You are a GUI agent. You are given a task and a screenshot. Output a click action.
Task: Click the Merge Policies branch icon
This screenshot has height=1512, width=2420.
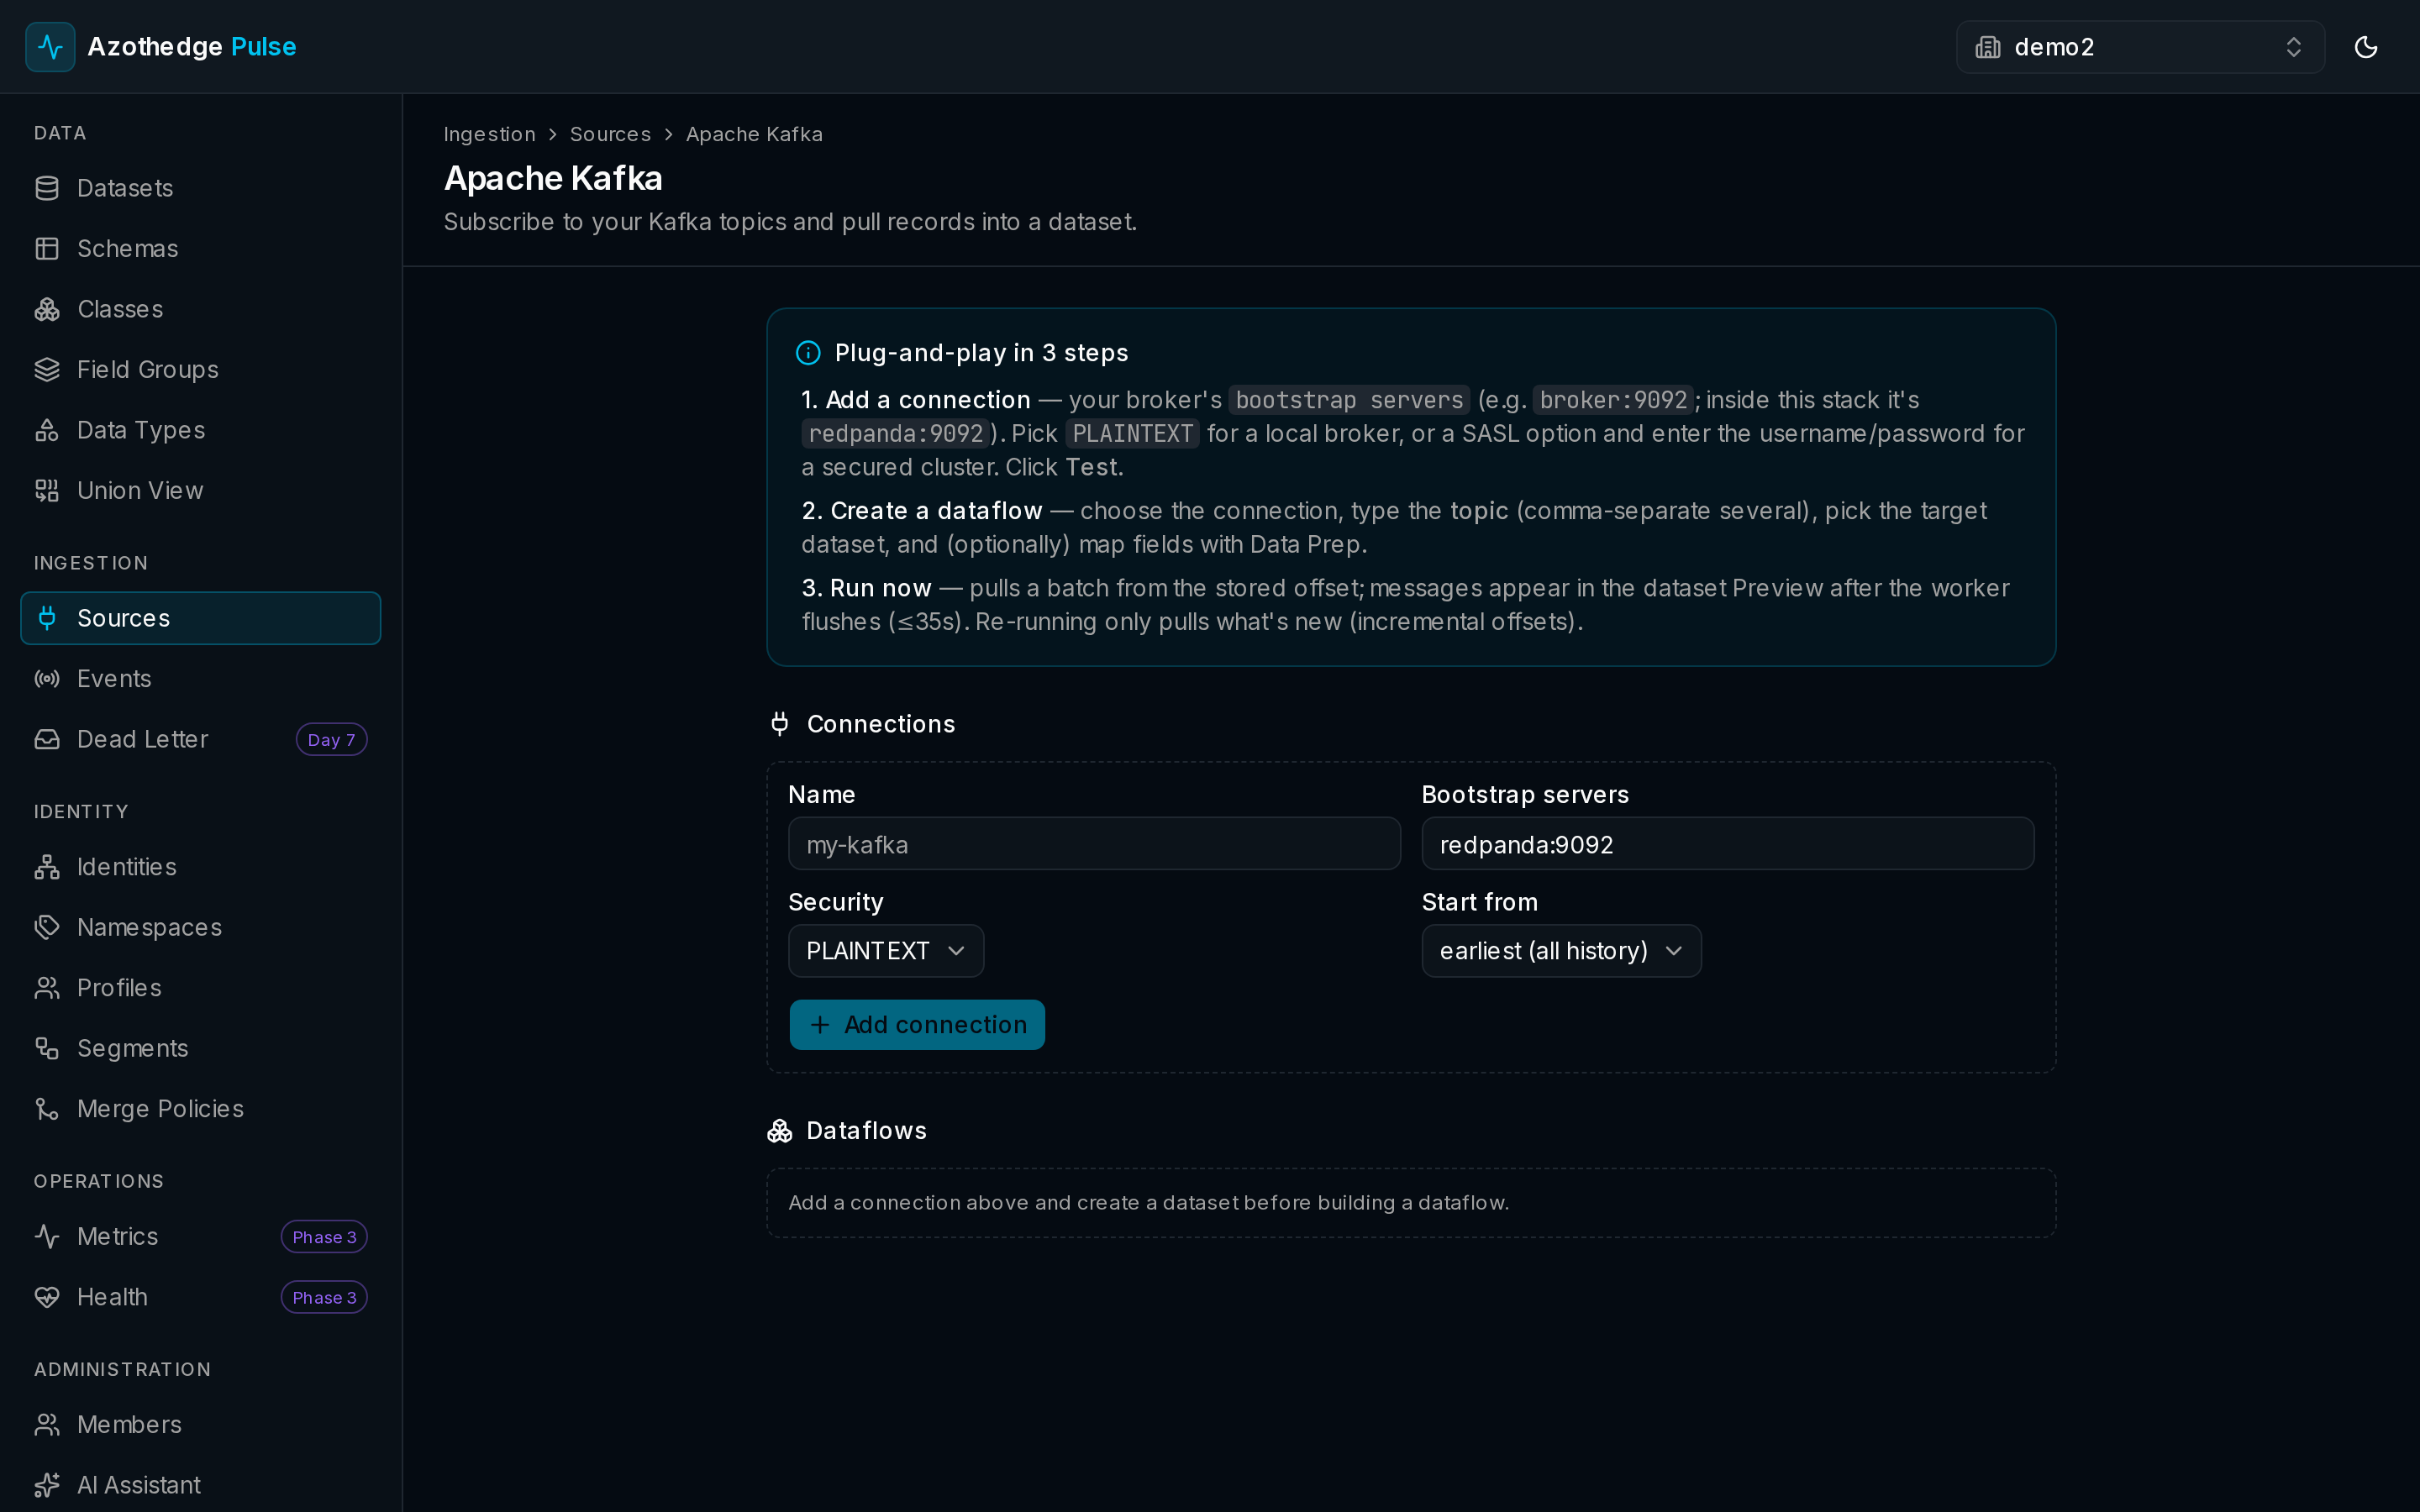click(47, 1109)
